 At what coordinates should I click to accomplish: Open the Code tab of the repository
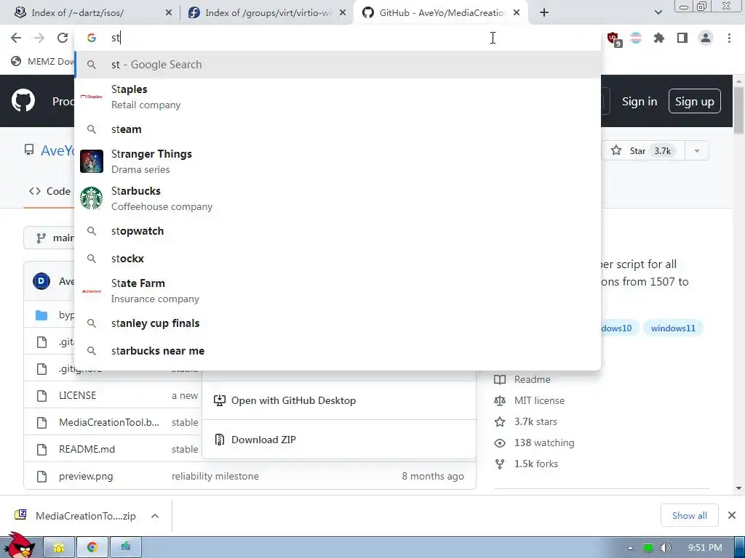tap(50, 191)
